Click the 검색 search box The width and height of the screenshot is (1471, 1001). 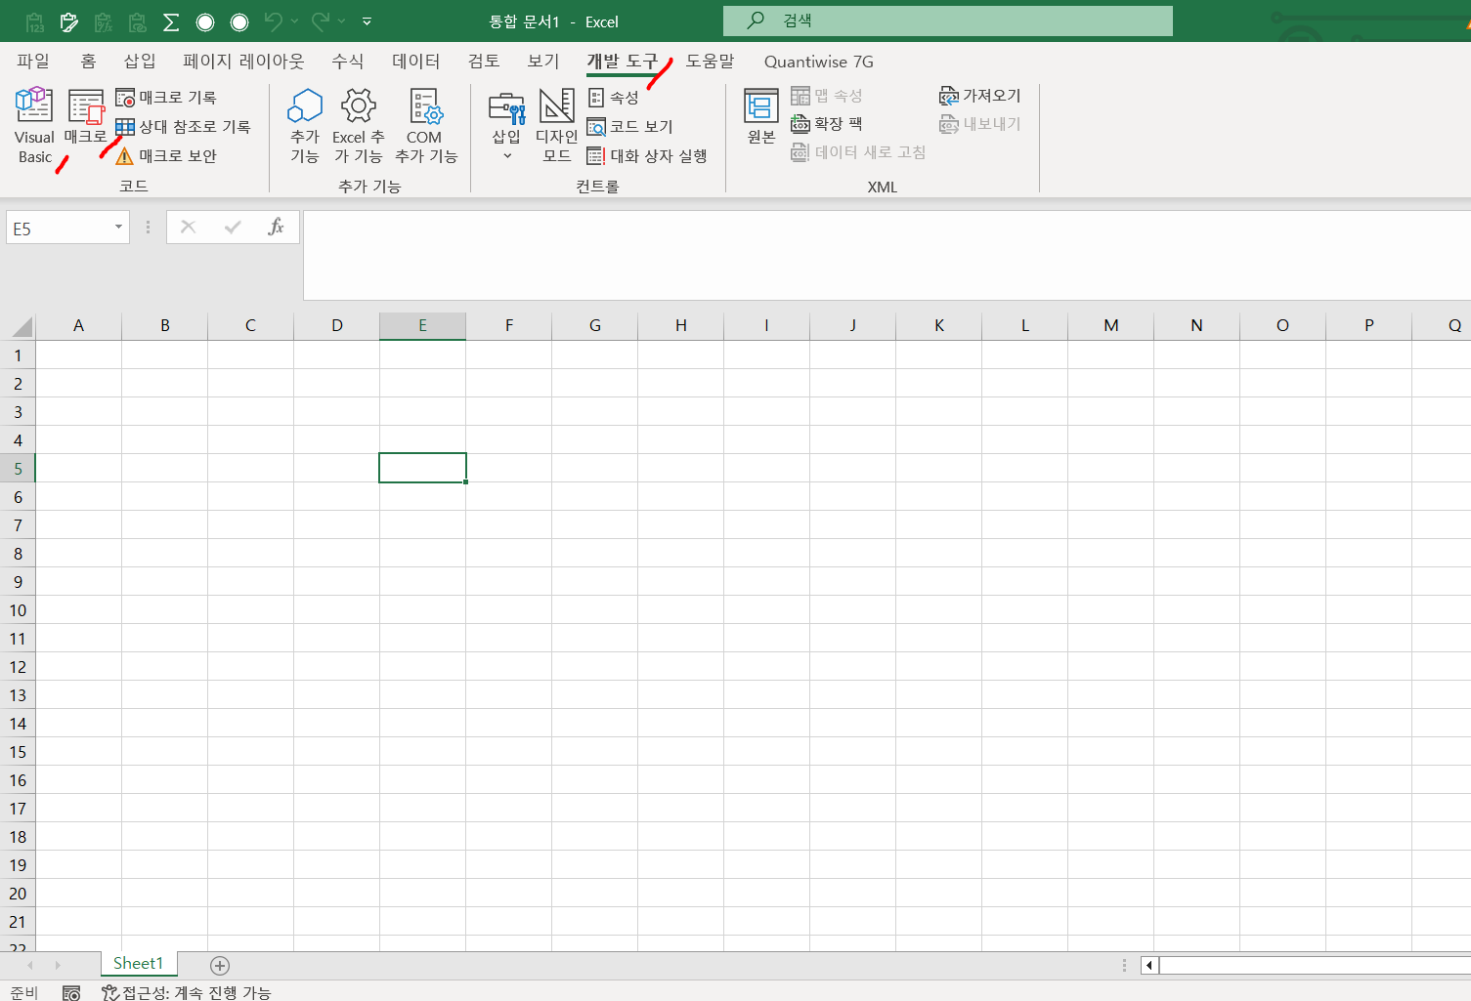[948, 21]
